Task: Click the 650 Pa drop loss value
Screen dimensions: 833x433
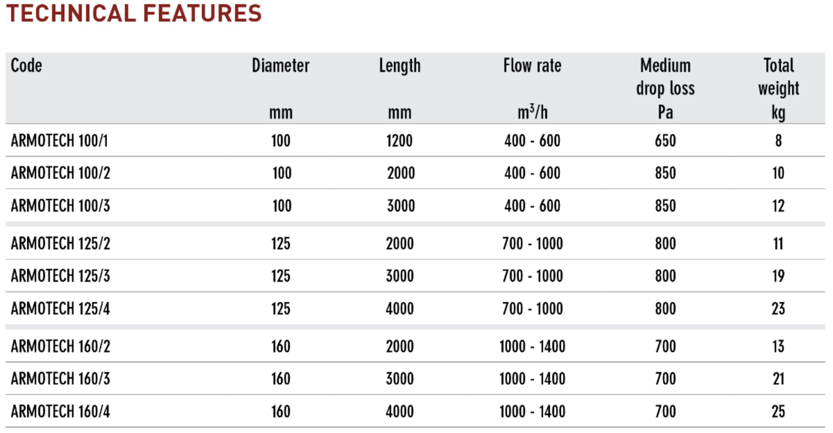Action: [x=665, y=141]
